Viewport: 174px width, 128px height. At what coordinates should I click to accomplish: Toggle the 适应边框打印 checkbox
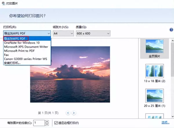[x=56, y=123]
